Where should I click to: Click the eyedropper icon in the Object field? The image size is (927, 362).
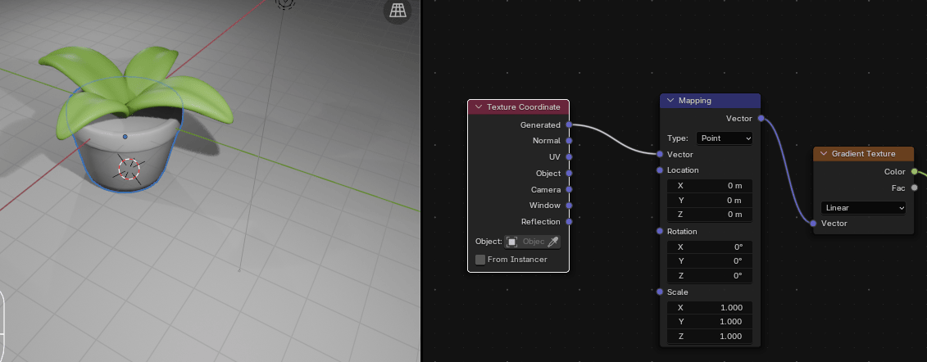pyautogui.click(x=553, y=242)
